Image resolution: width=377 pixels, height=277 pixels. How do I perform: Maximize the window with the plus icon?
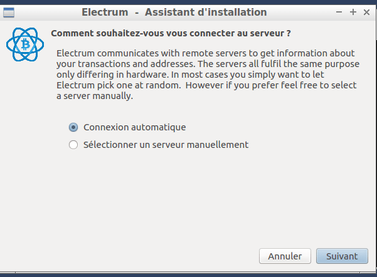click(x=353, y=12)
